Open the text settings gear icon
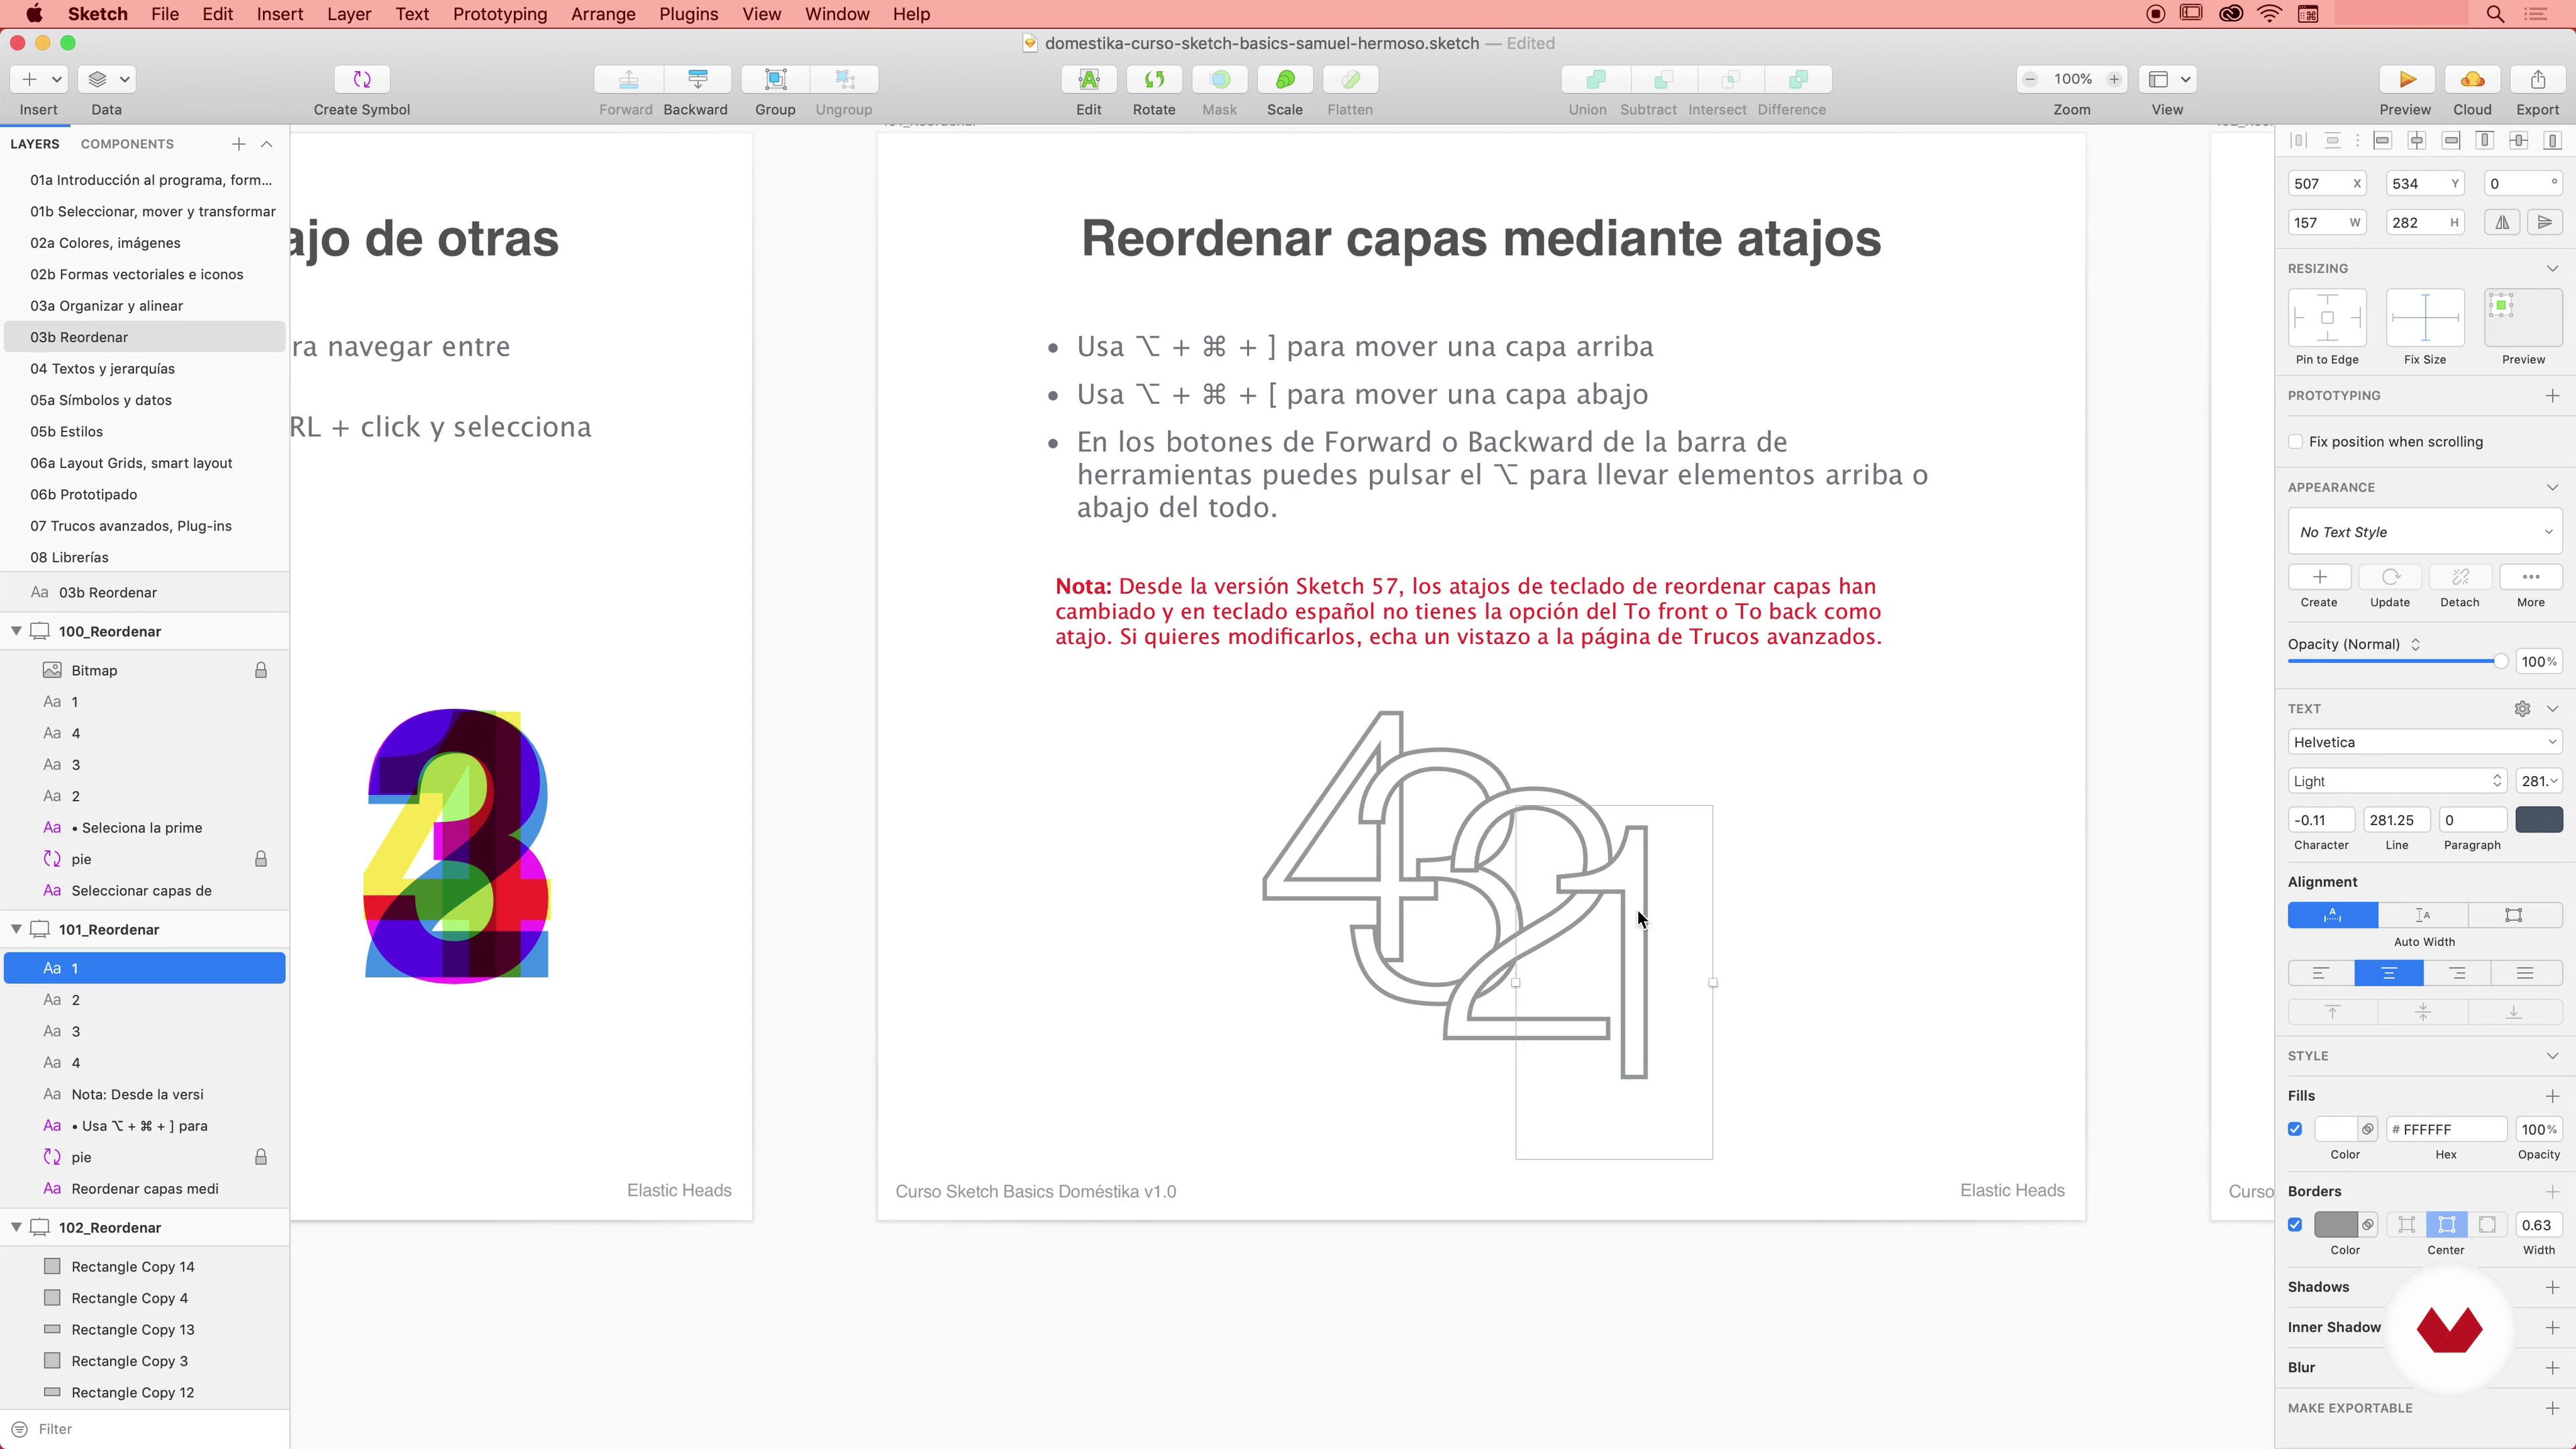The image size is (2576, 1449). point(2522,709)
